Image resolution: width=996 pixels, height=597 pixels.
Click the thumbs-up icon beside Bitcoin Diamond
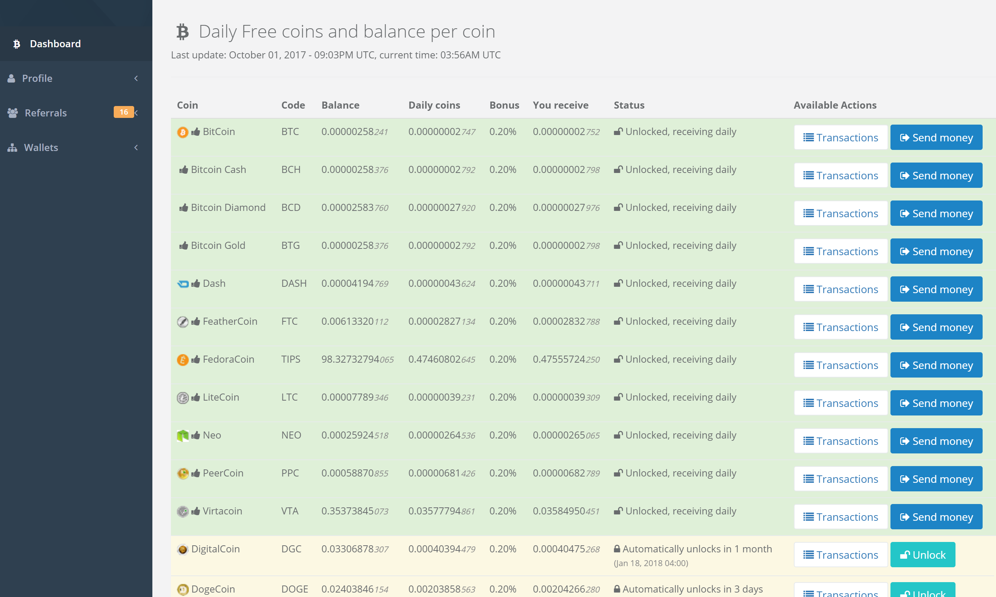click(184, 208)
